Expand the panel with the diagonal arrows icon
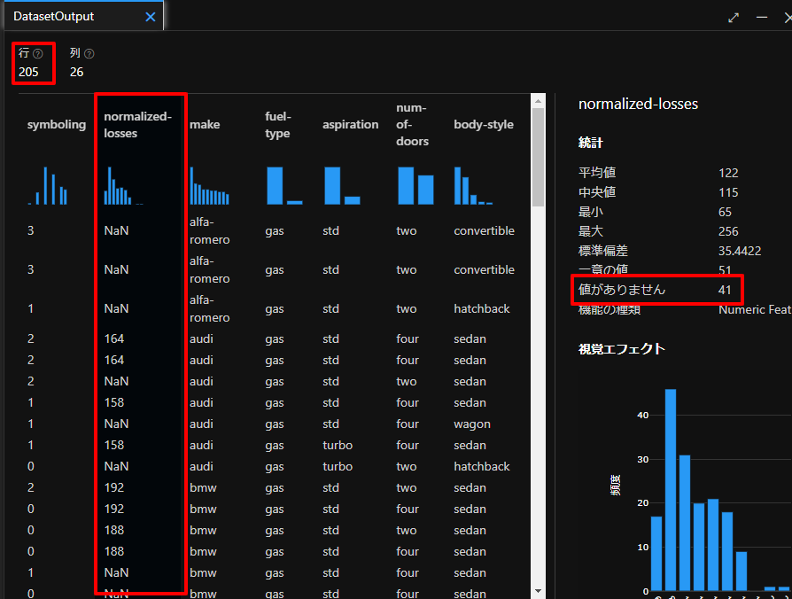792x599 pixels. (x=734, y=18)
